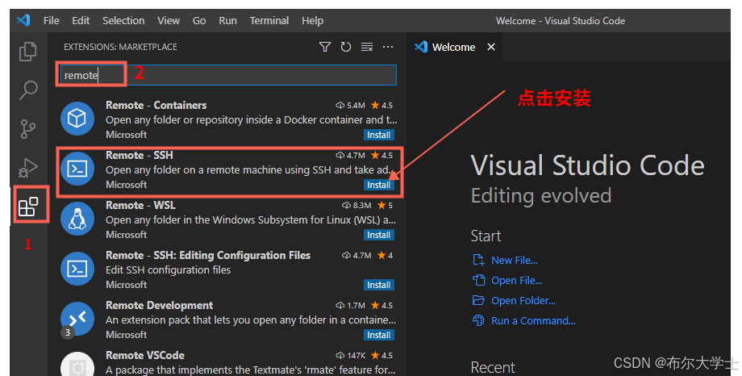Image resolution: width=742 pixels, height=376 pixels.
Task: Click the 'Edit SSH configuration files' description
Action: [x=168, y=270]
